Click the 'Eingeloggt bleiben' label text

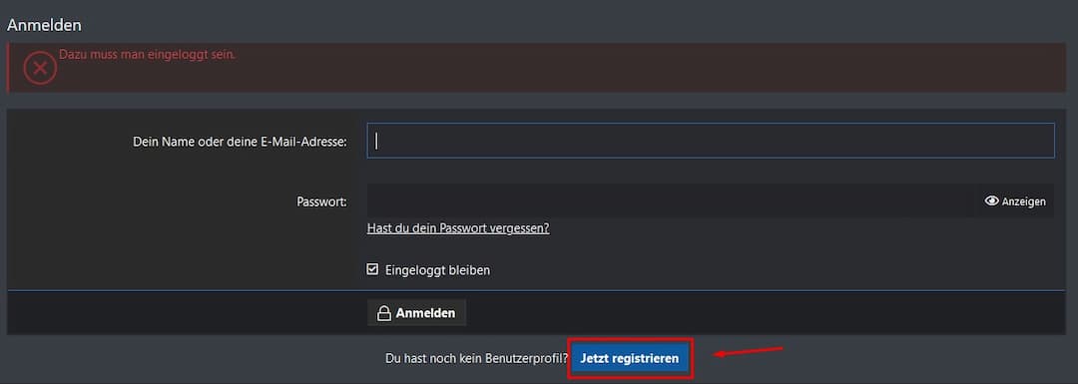coord(438,270)
